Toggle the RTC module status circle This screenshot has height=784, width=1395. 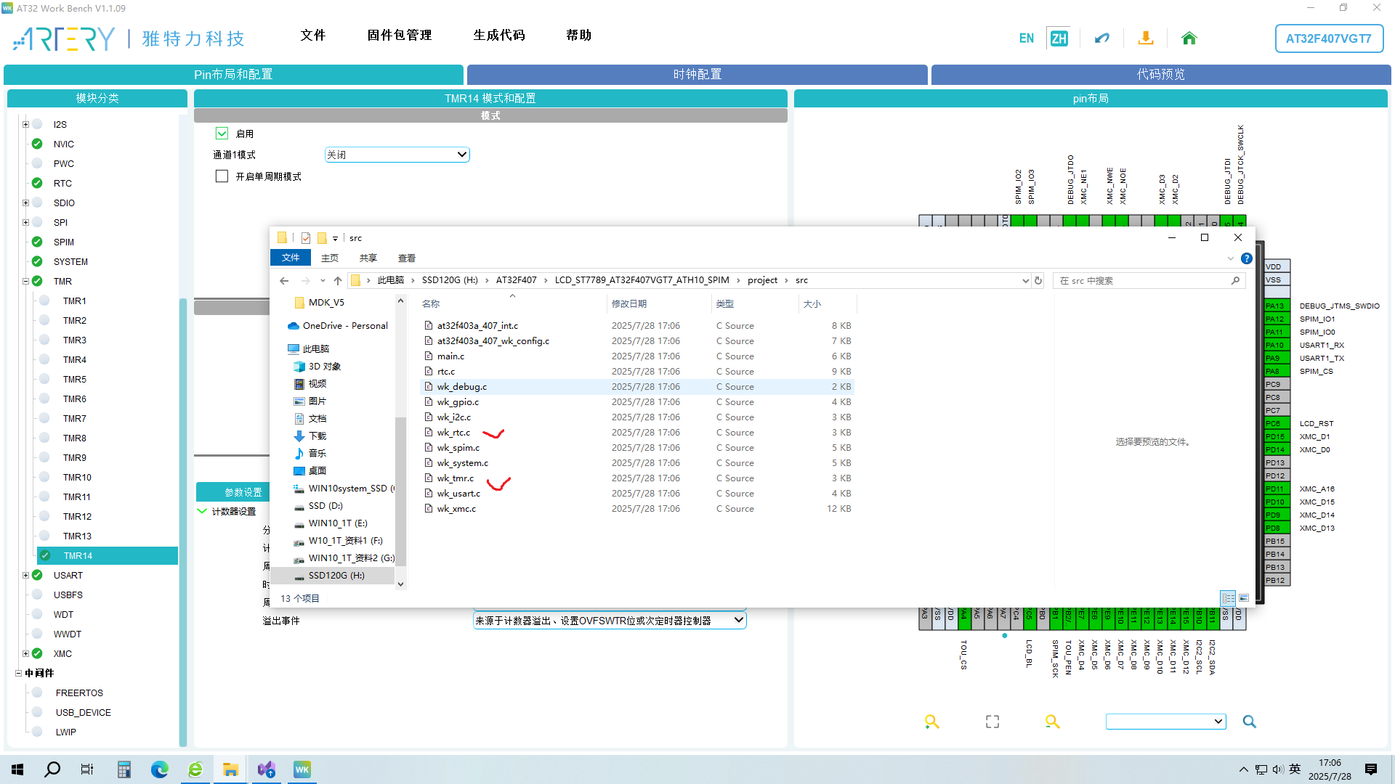[x=37, y=183]
